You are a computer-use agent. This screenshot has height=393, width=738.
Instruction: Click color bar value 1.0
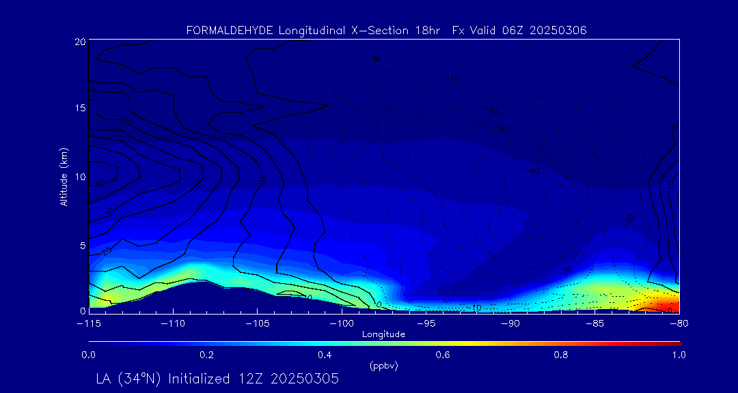coord(679,356)
